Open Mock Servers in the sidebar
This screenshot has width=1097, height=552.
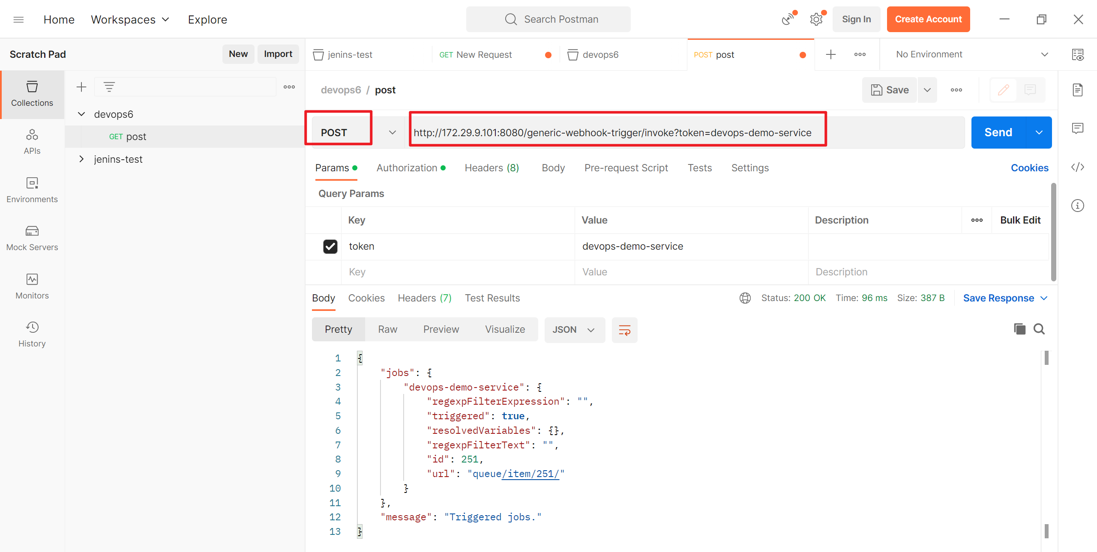pos(32,238)
